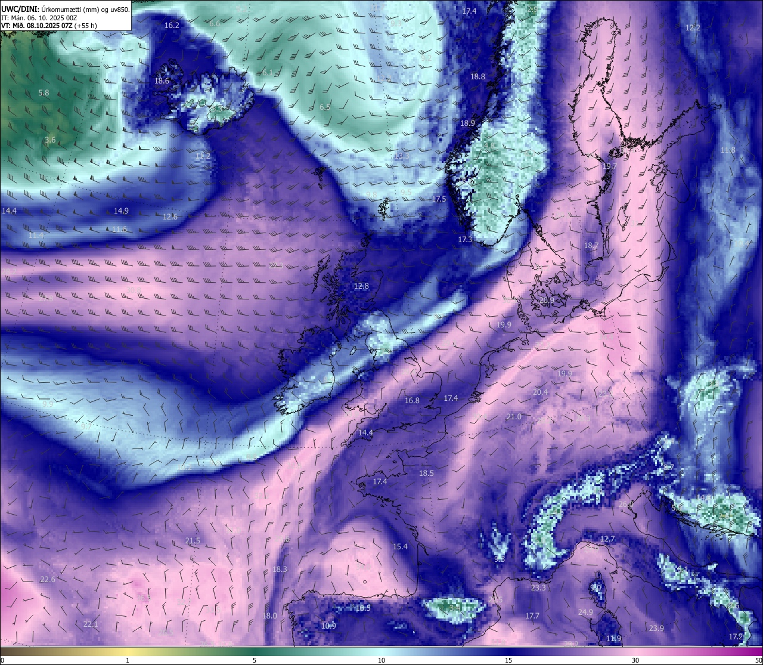The image size is (763, 665).
Task: Click the map value 24.9
Action: [x=585, y=612]
